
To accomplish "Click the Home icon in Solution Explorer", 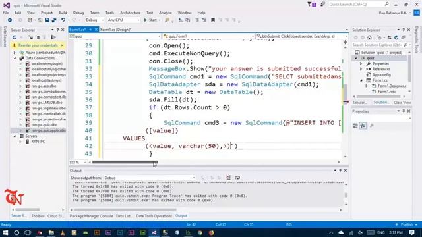I will click(x=369, y=38).
